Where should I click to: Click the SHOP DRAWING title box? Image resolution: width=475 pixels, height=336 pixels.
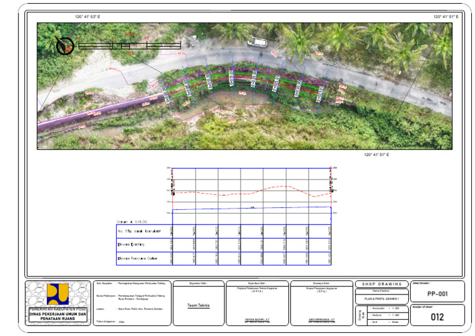point(382,284)
